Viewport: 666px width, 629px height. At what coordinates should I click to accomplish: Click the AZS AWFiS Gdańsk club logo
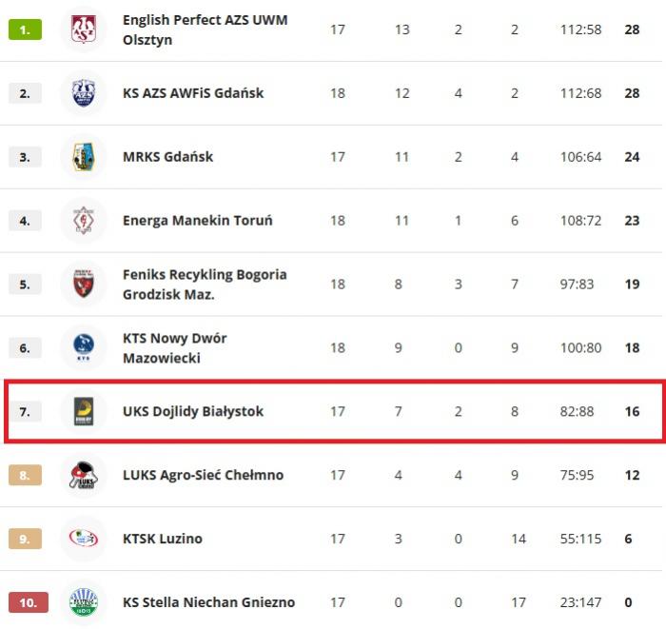[83, 93]
